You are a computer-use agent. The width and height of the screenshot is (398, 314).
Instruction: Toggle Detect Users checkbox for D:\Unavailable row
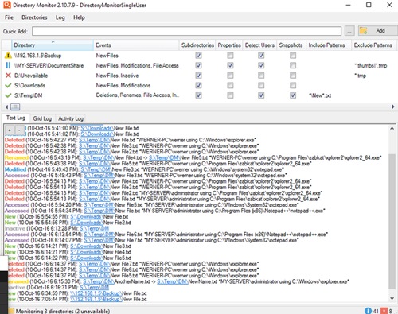261,76
